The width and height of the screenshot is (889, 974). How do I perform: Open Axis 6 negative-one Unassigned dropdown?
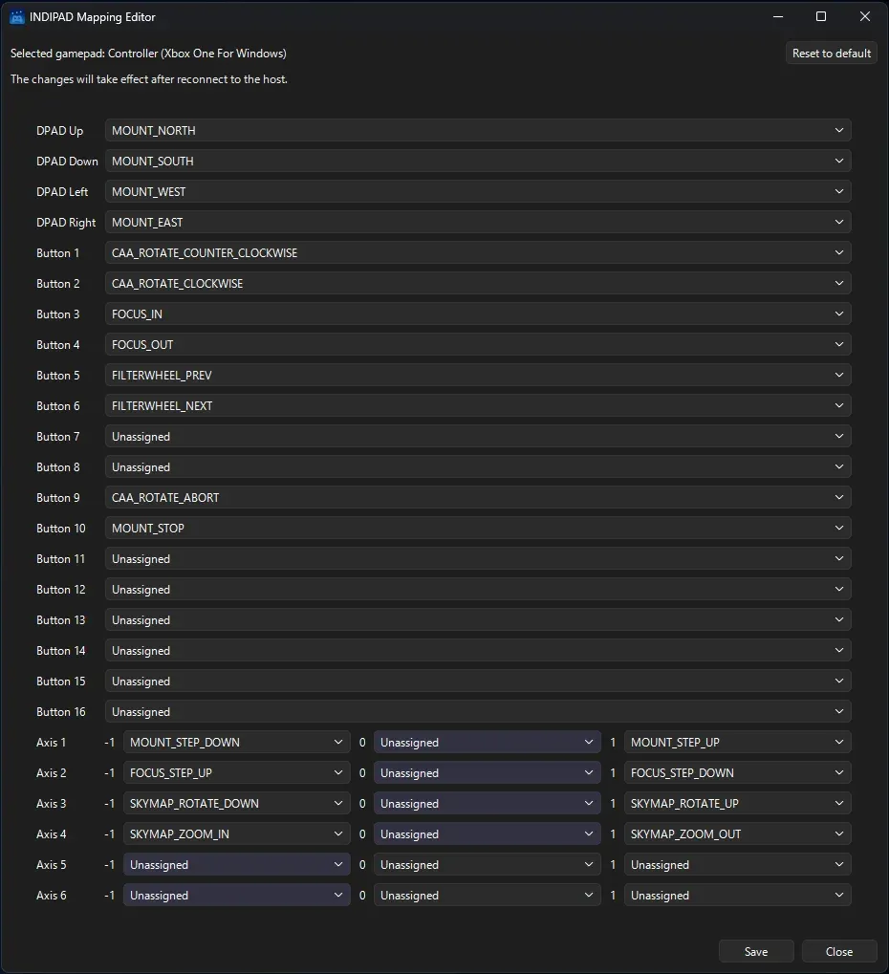(x=237, y=895)
